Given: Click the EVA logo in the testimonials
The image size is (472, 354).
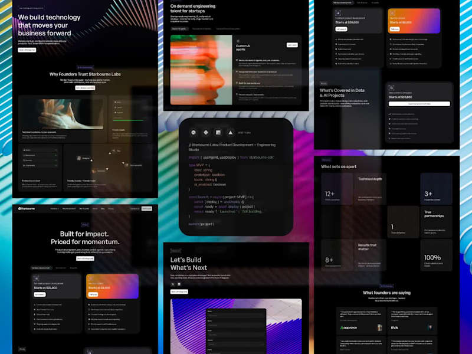Looking at the screenshot, I should 394,327.
